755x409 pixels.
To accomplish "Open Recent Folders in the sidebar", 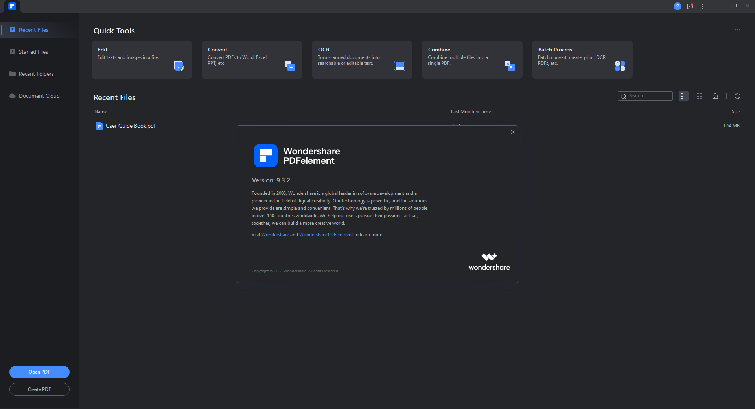I will (x=39, y=74).
